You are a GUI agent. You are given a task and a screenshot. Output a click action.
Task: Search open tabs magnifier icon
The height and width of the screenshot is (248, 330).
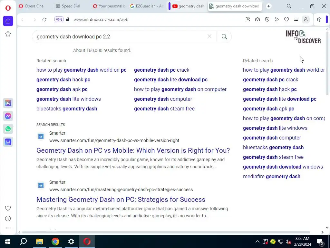pyautogui.click(x=289, y=6)
